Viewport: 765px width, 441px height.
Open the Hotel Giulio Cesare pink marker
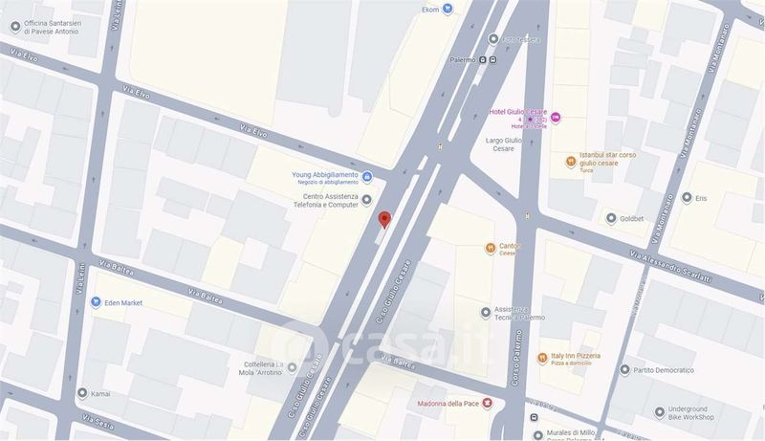[556, 118]
